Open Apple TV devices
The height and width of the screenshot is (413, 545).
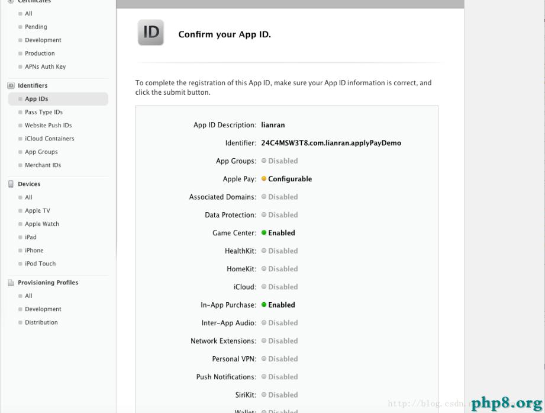[37, 210]
